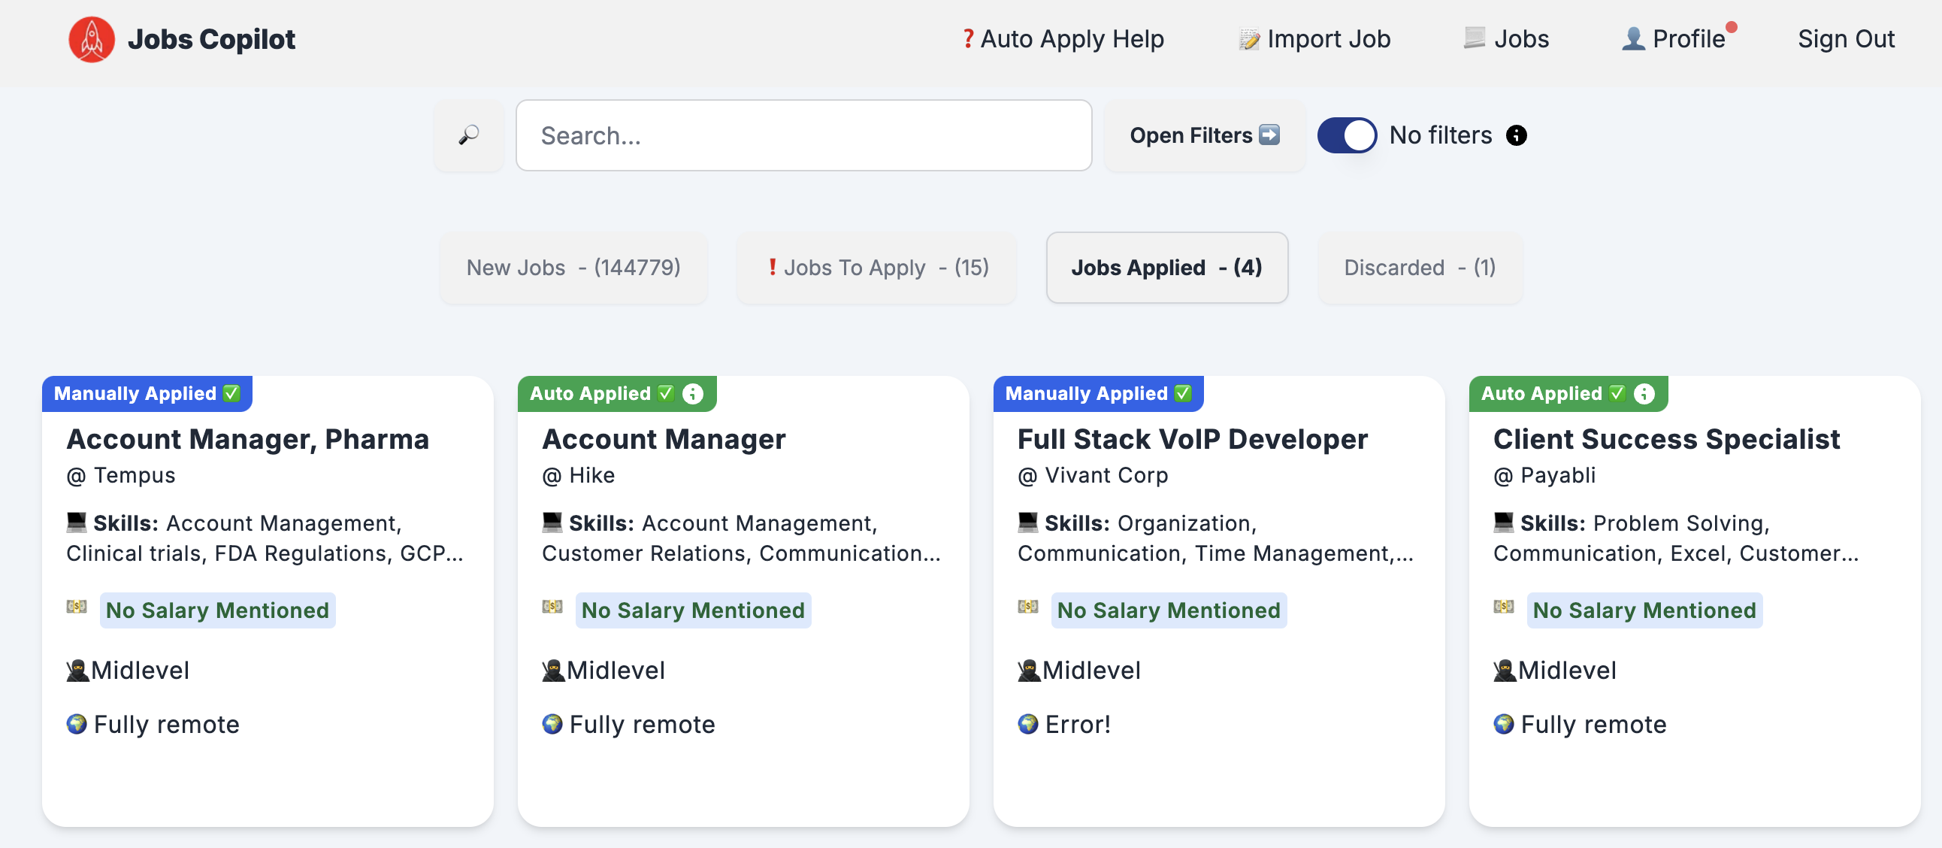1942x848 pixels.
Task: Click info icon on Payabli Auto Applied badge
Action: tap(1644, 393)
